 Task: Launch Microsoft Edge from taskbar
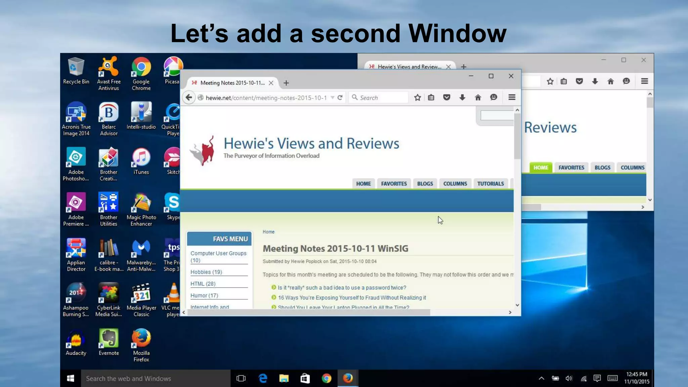(x=263, y=378)
